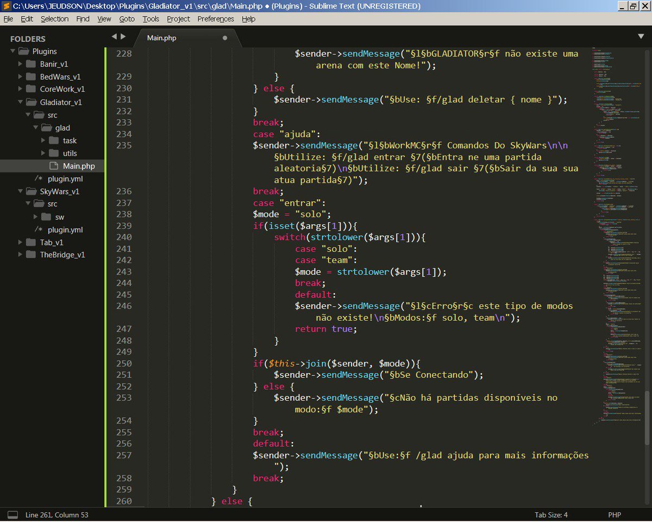Collapse the Plugins root folder
652x522 pixels.
pos(13,51)
